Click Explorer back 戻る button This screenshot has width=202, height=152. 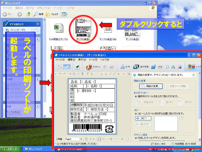coord(7,14)
